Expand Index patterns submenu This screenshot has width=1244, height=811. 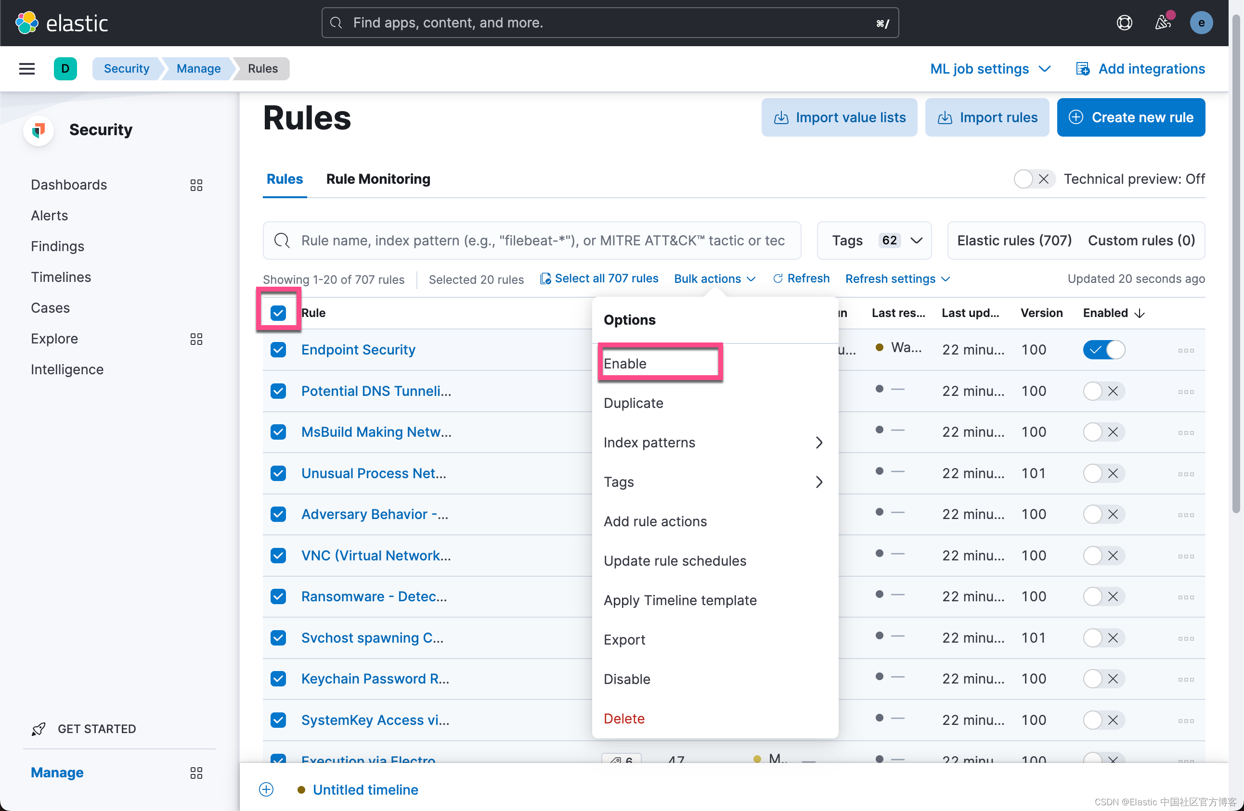pyautogui.click(x=714, y=443)
